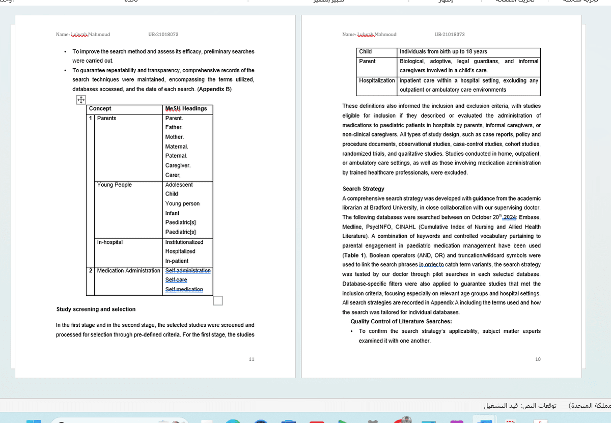
Task: Click the 'Young People' table cell
Action: 115,185
